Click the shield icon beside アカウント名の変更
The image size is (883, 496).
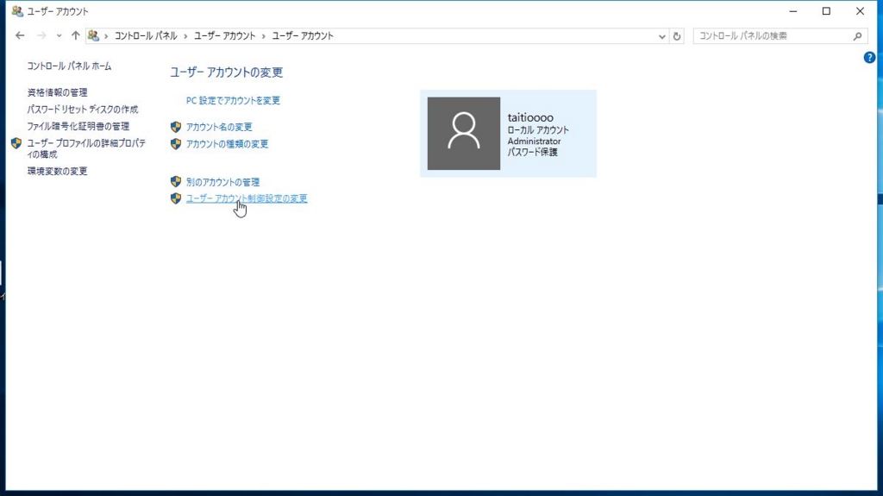tap(176, 127)
